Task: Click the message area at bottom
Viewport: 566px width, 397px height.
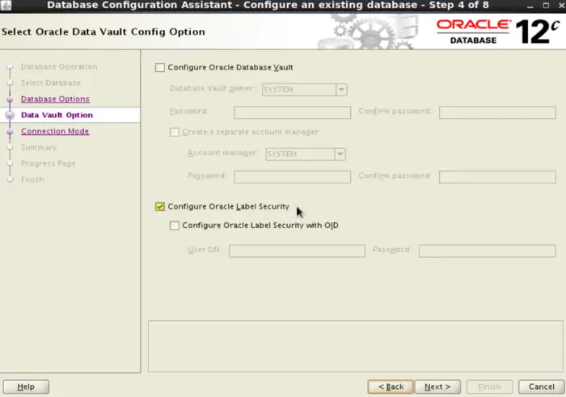Action: [356, 346]
